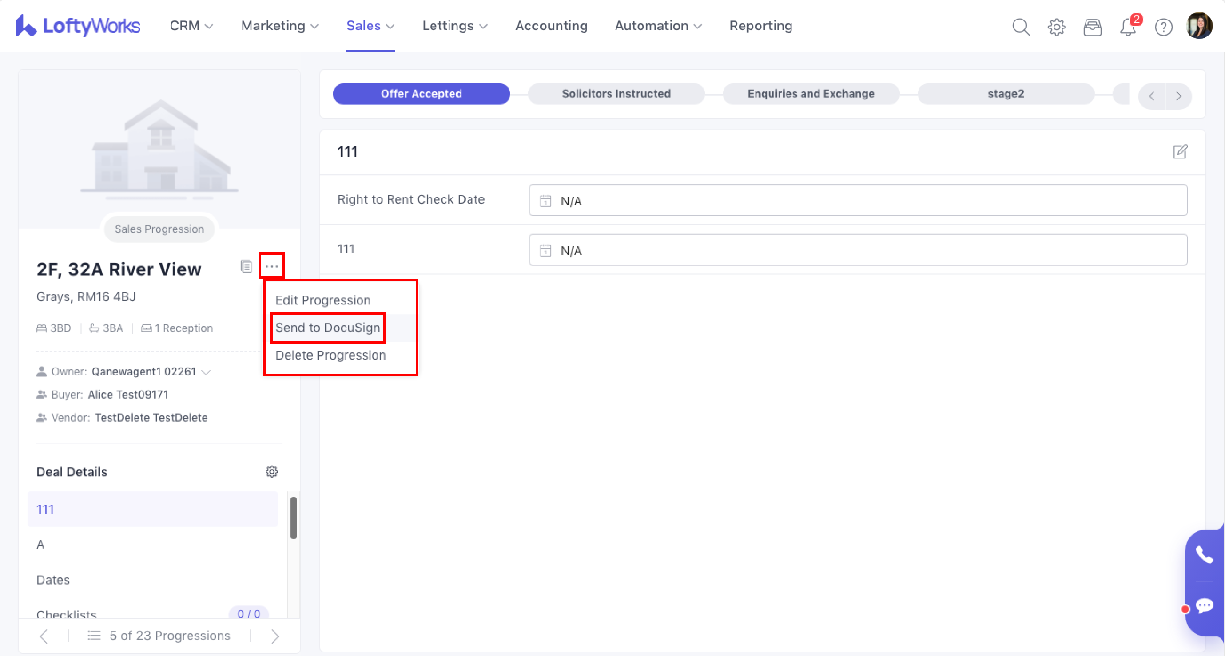Open the inbox tray icon

(1092, 27)
